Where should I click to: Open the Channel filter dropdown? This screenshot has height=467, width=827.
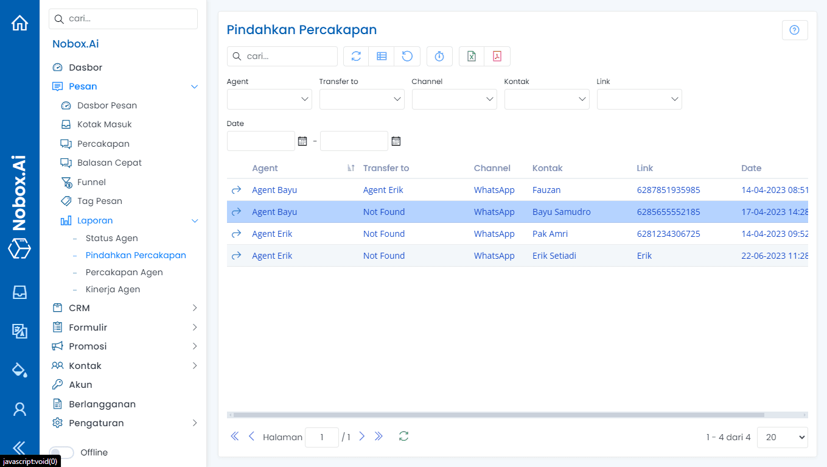coord(454,99)
